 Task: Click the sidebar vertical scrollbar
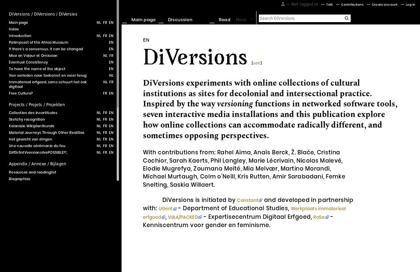[118, 90]
